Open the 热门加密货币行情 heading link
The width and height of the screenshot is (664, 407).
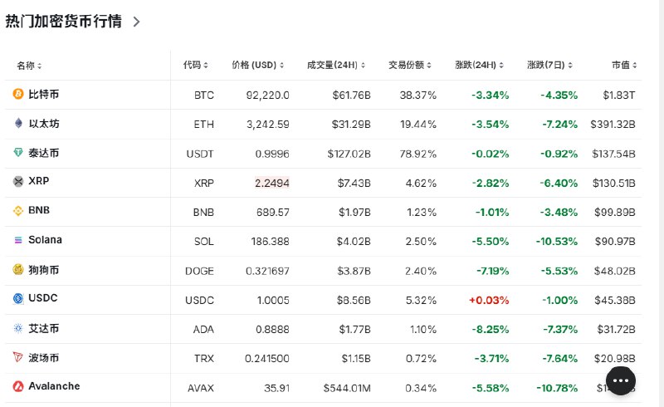click(x=64, y=22)
